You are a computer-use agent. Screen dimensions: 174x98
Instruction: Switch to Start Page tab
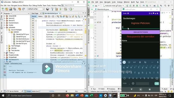[35, 13]
